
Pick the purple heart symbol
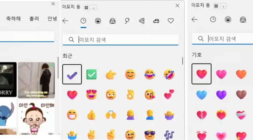pyautogui.click(x=222, y=95)
